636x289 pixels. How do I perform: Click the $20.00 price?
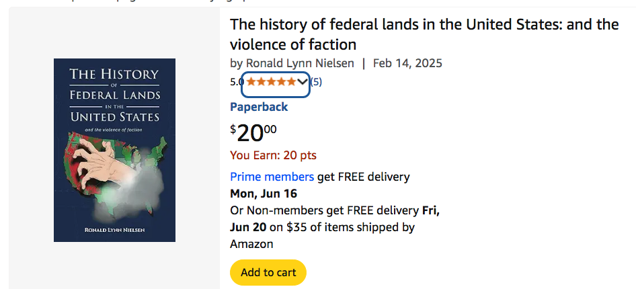click(253, 132)
